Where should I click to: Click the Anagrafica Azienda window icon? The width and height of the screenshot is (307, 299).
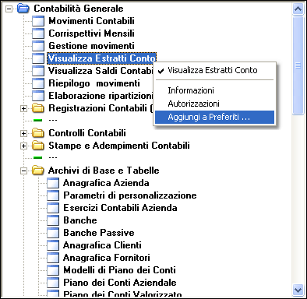tap(53, 183)
